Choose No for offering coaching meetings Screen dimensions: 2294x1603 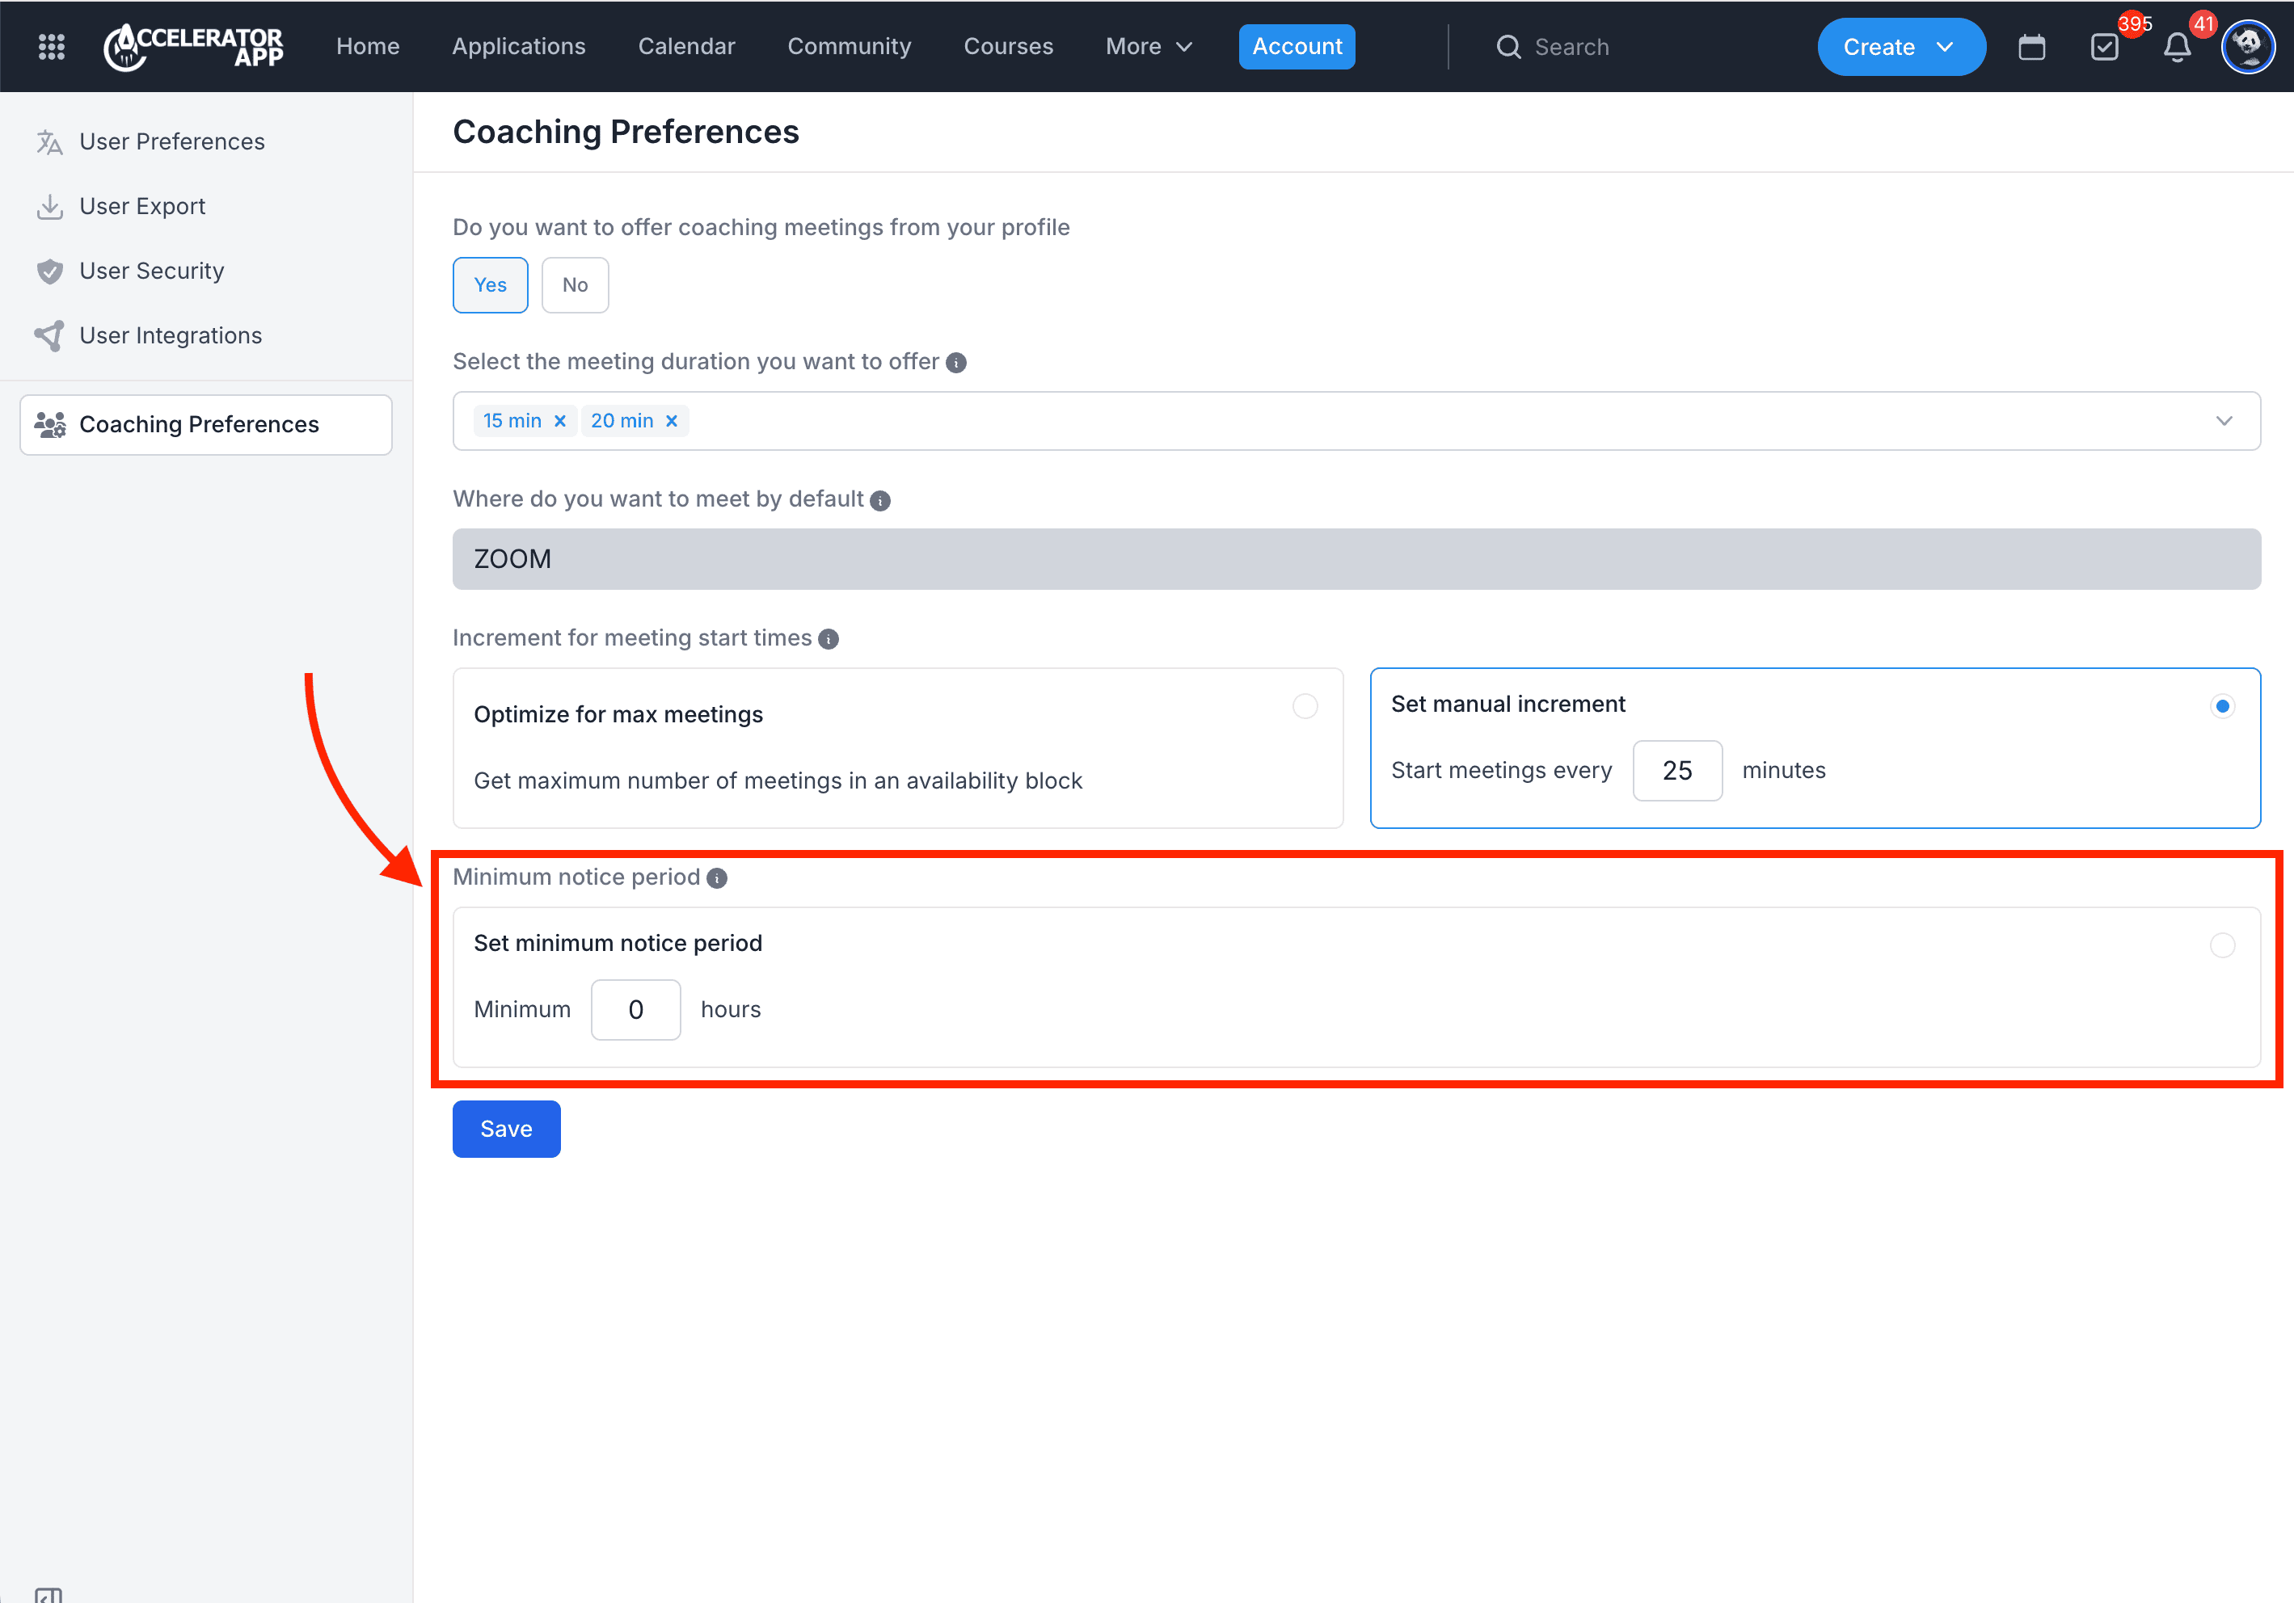[x=575, y=284]
